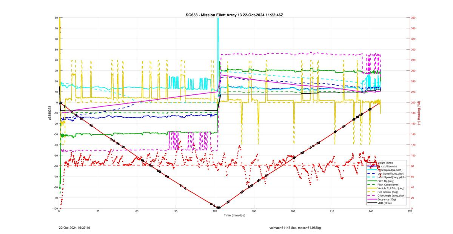Click left axis tick label '-30'
This screenshot has height=234, width=453.
point(55,134)
